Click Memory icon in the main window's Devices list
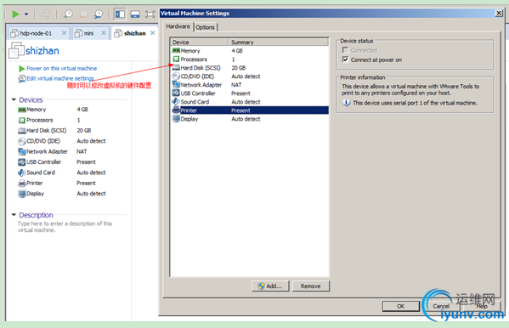Viewport: 509px width, 328px height. coord(22,110)
